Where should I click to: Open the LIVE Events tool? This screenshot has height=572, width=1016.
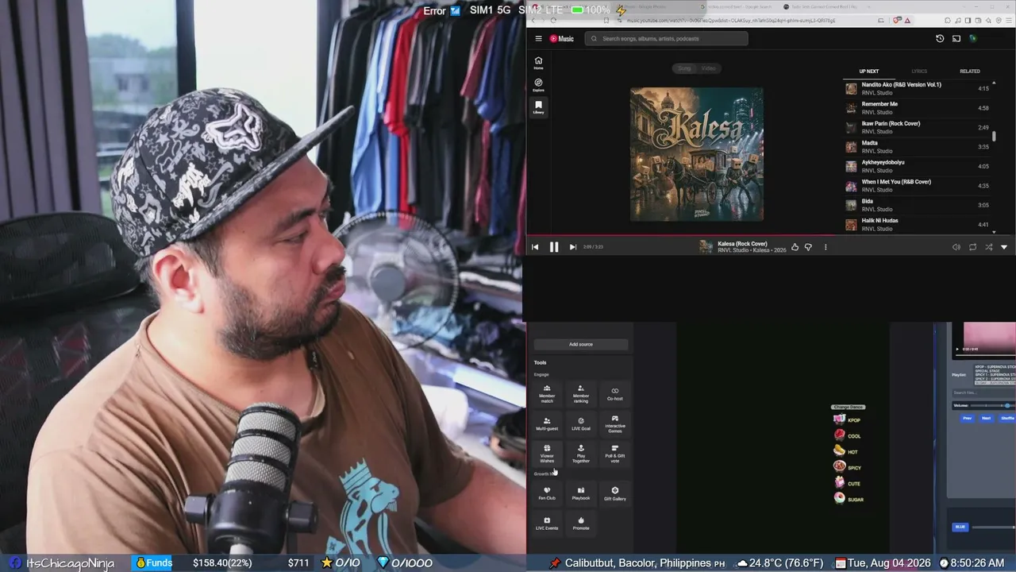[547, 524]
